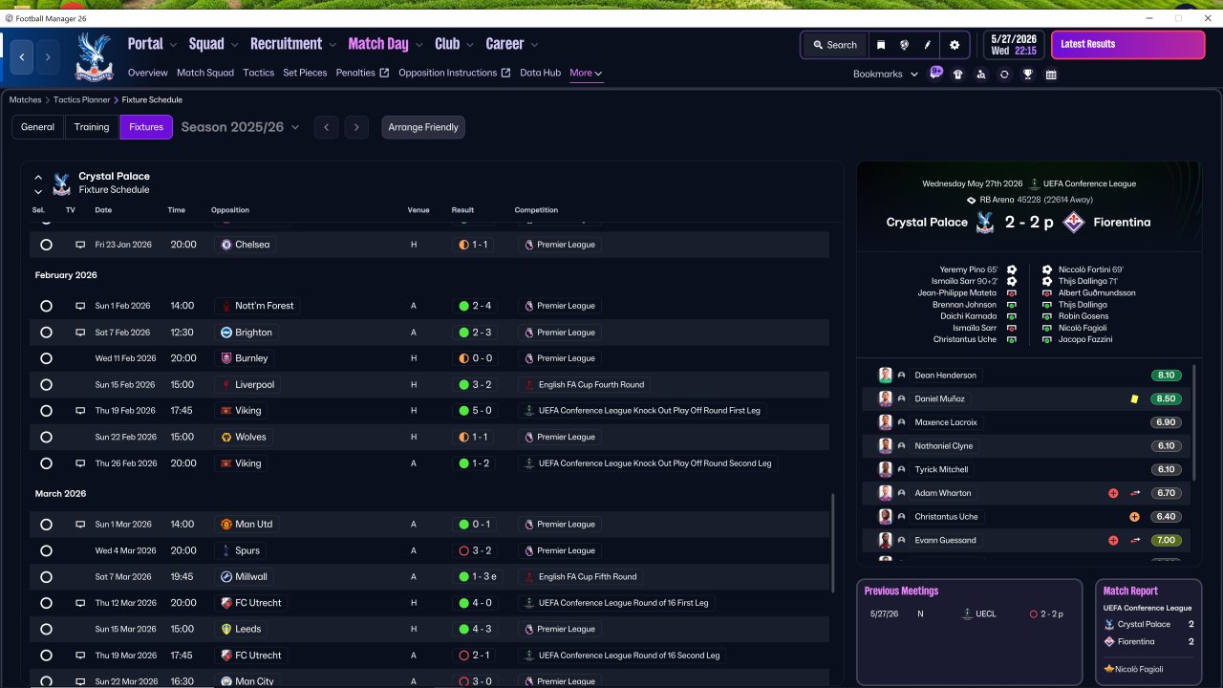The width and height of the screenshot is (1223, 688).
Task: Click the pencil notes icon
Action: [x=927, y=45]
